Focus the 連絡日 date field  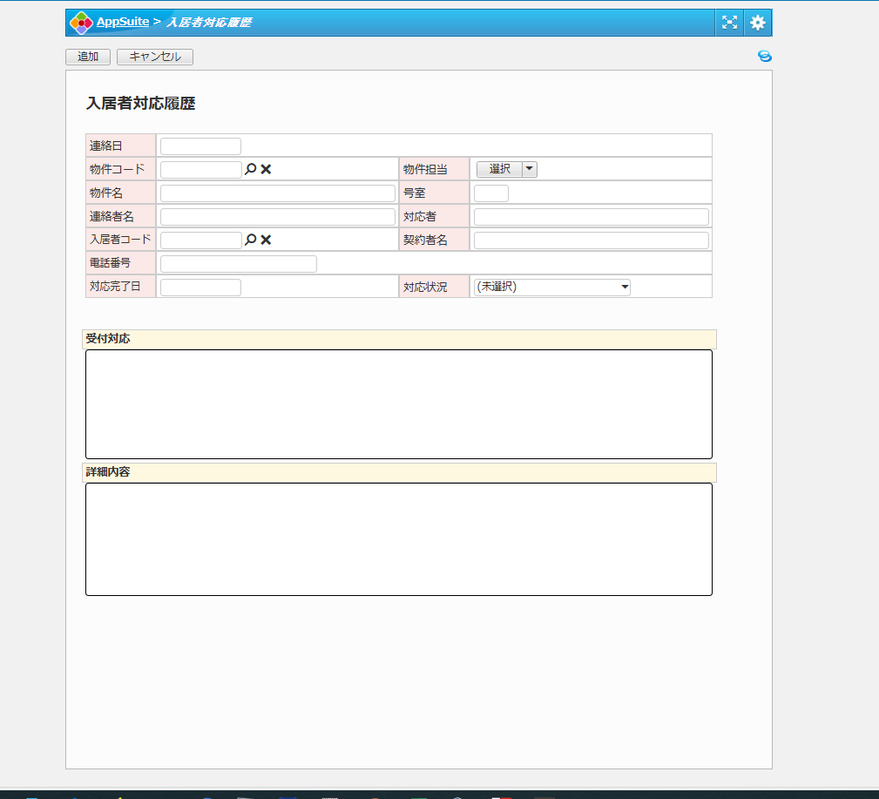(200, 146)
